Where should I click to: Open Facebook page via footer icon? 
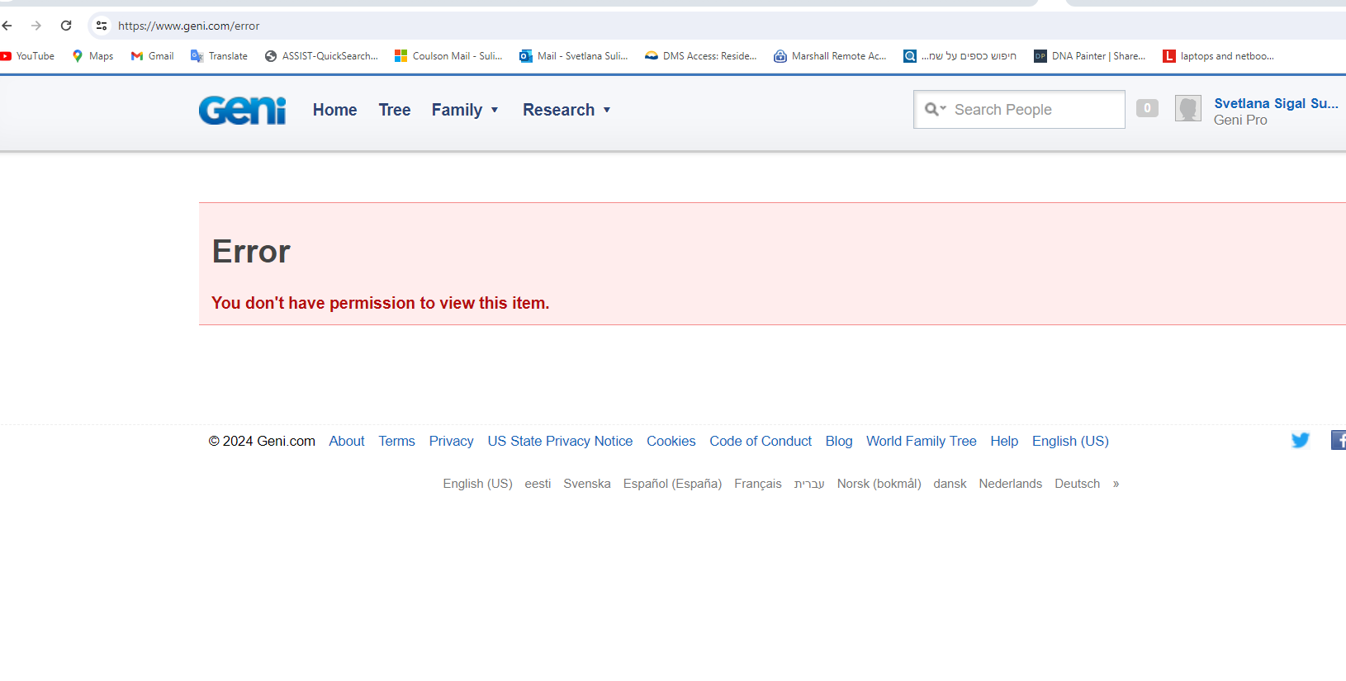[x=1338, y=441]
